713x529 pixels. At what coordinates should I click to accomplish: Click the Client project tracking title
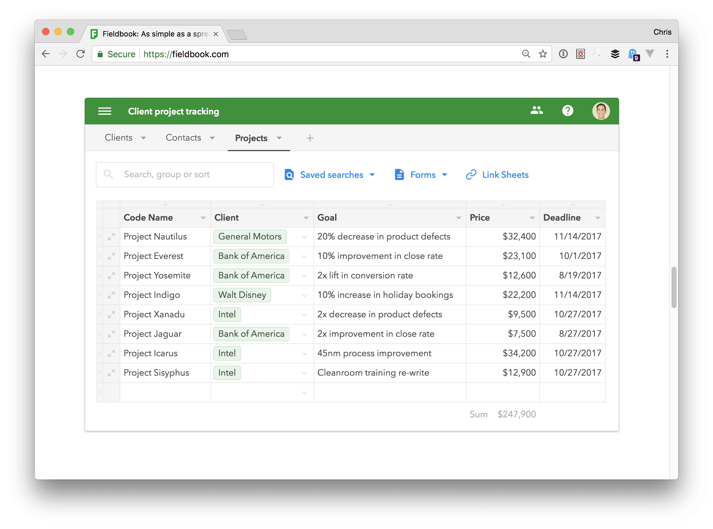tap(173, 111)
